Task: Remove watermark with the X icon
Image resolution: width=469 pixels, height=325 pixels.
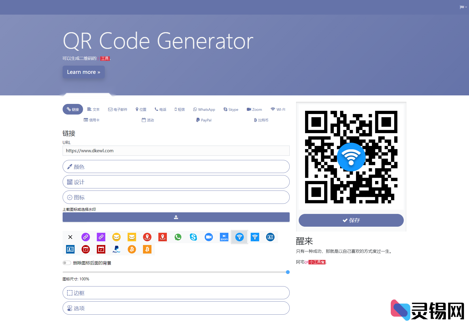Action: (70, 237)
